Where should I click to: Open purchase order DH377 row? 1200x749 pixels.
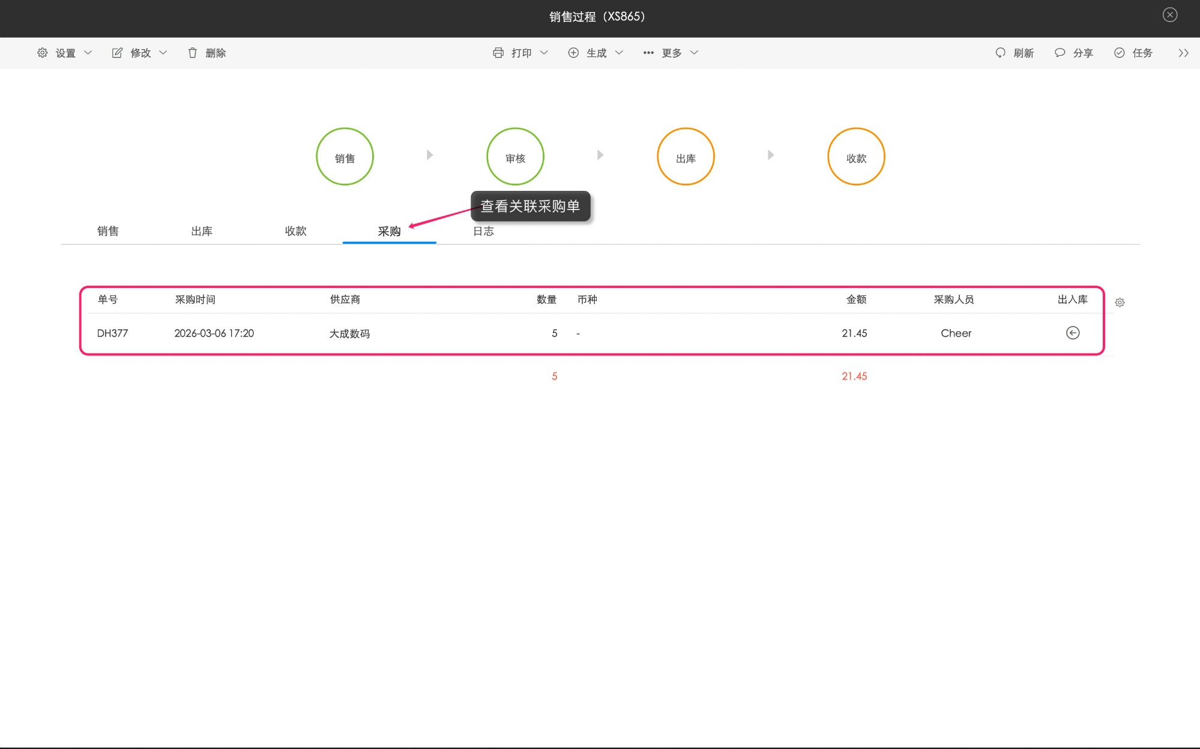pos(113,333)
